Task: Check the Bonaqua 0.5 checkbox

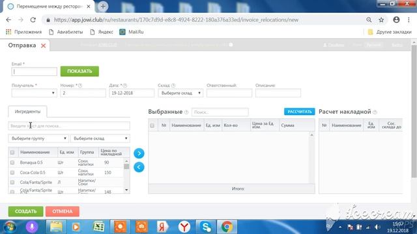Action: click(x=12, y=162)
